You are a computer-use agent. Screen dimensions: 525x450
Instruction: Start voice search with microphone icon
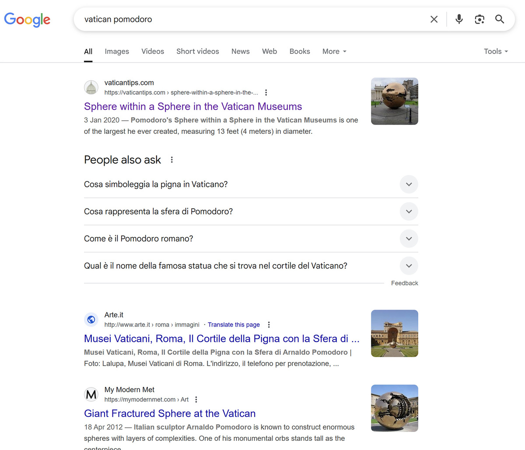[459, 19]
